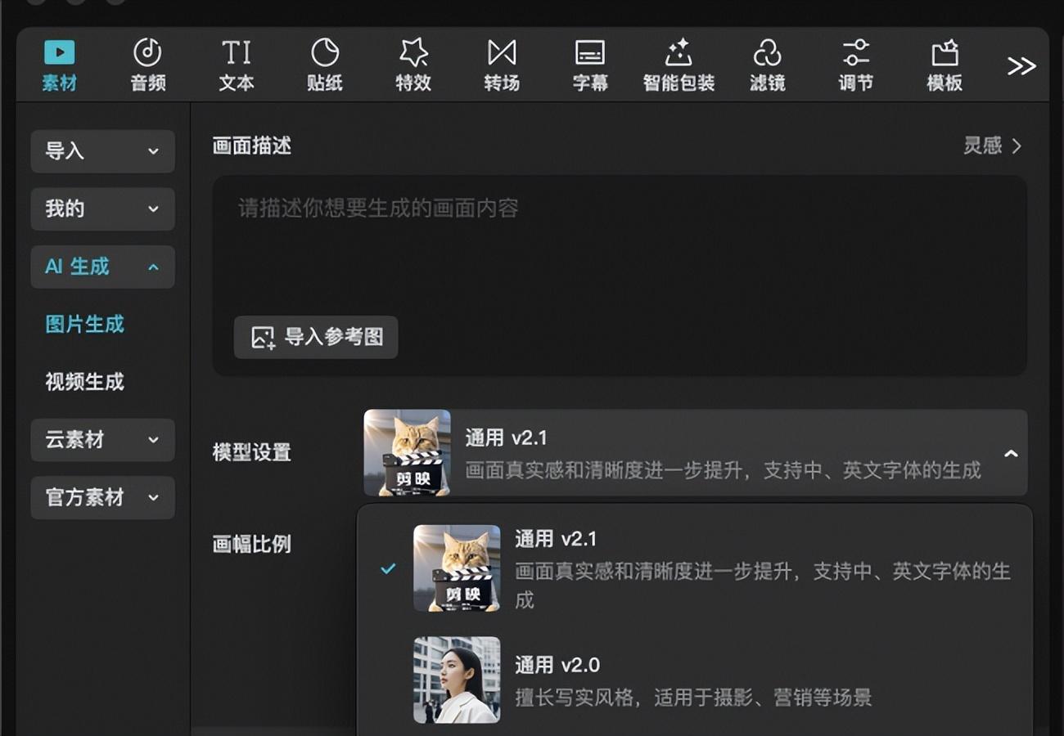Open the 转场 transitions tab

[502, 65]
